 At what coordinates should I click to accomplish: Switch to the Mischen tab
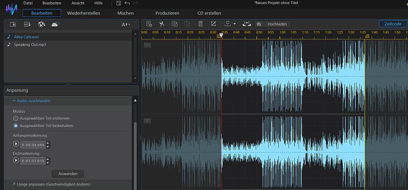point(125,13)
